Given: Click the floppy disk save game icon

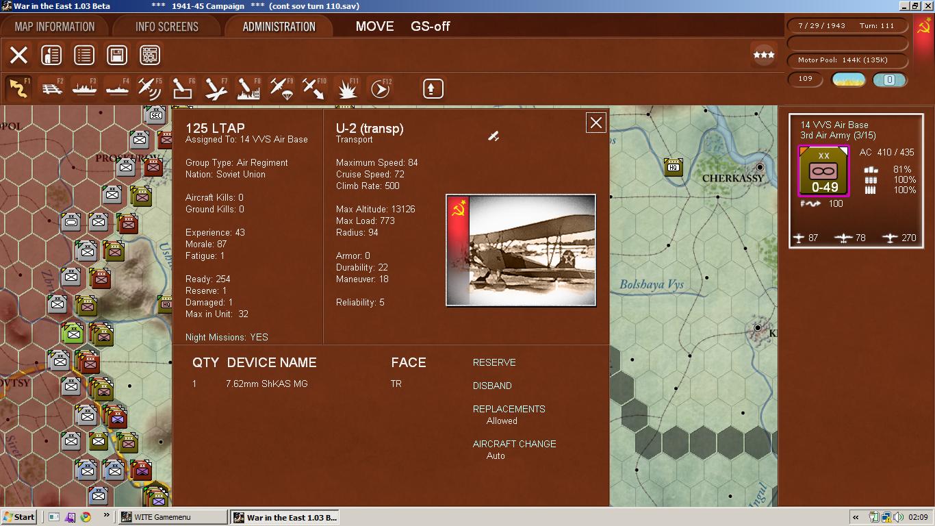Looking at the screenshot, I should pos(117,55).
